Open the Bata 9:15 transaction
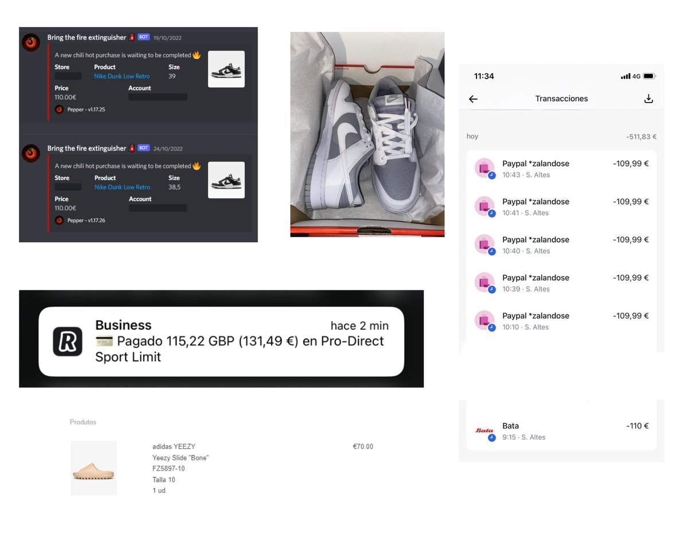This screenshot has height=550, width=688. (x=561, y=431)
